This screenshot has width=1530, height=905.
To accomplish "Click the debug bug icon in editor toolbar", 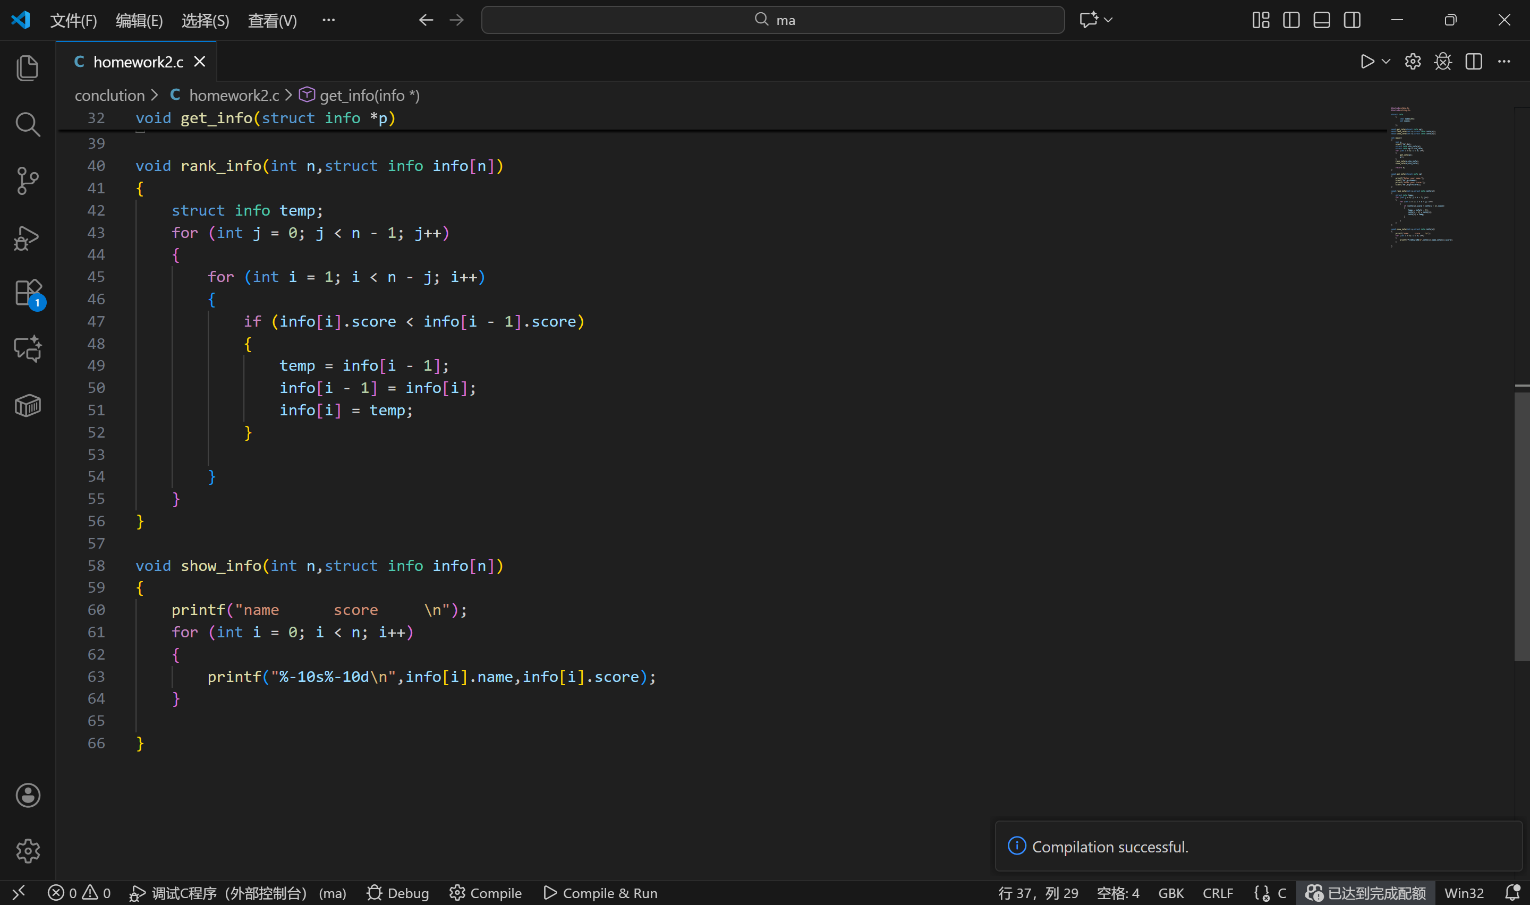I will click(1443, 62).
